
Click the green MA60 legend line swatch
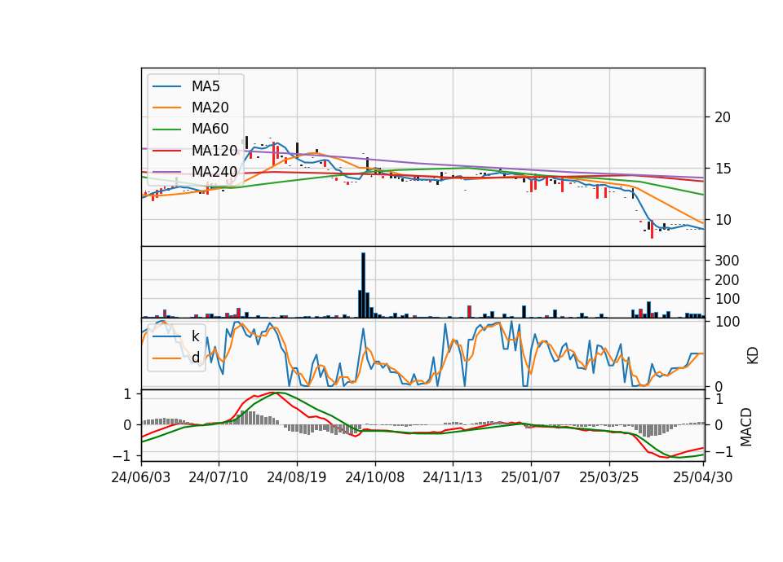coord(166,130)
